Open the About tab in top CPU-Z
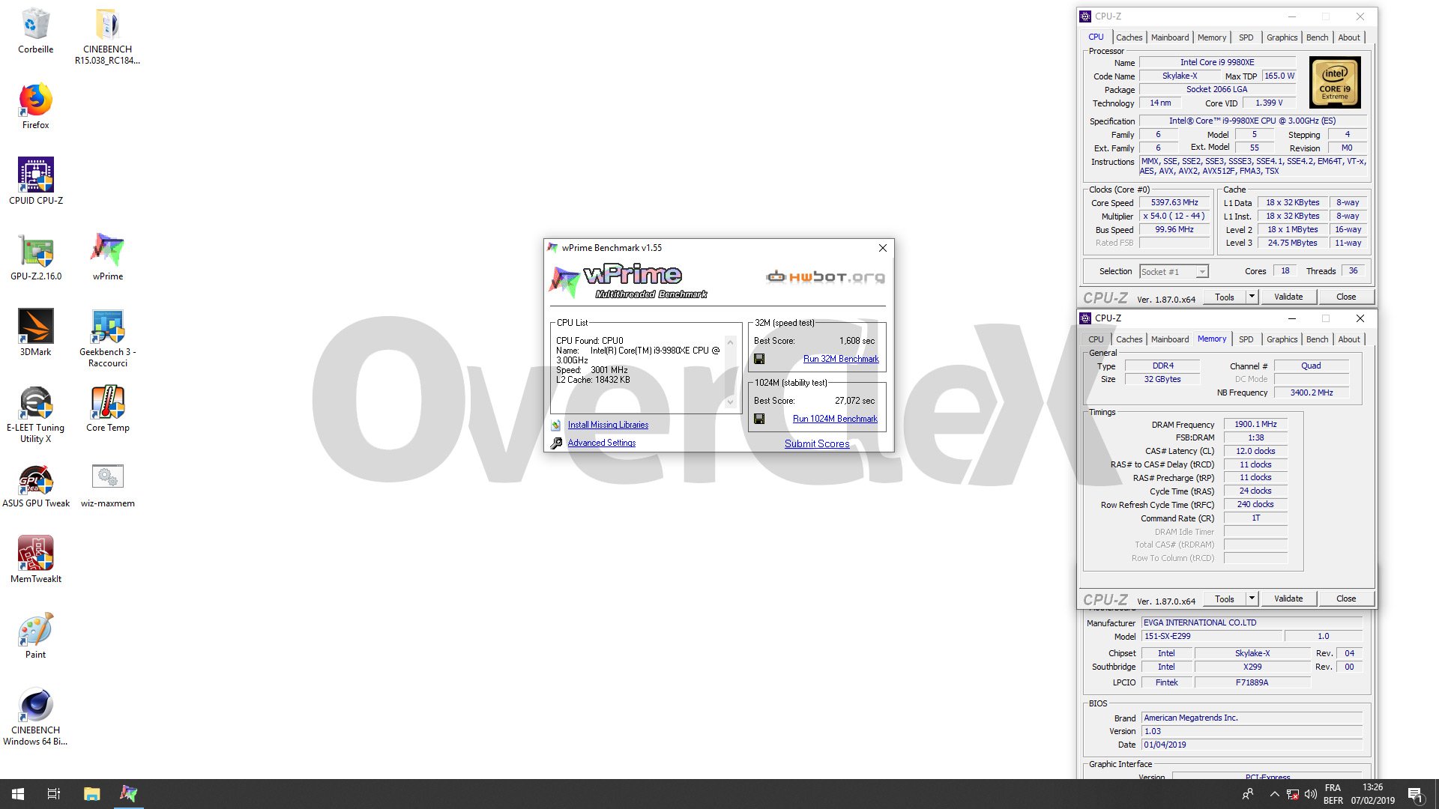Image resolution: width=1439 pixels, height=809 pixels. coord(1349,37)
